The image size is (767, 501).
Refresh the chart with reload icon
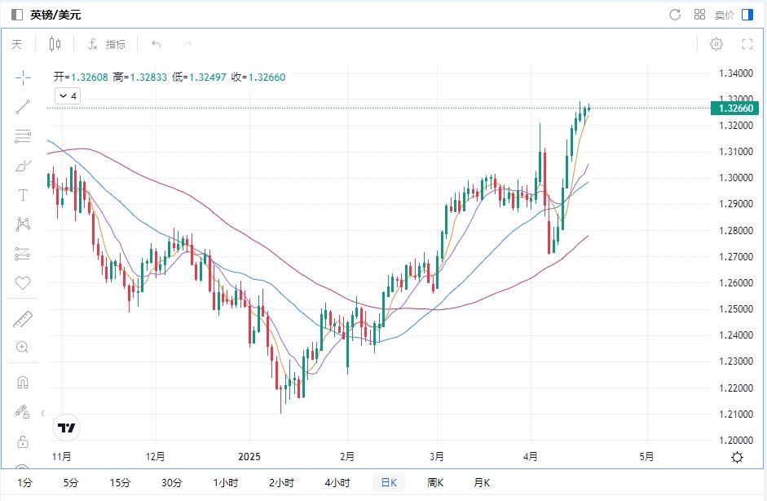(x=675, y=15)
